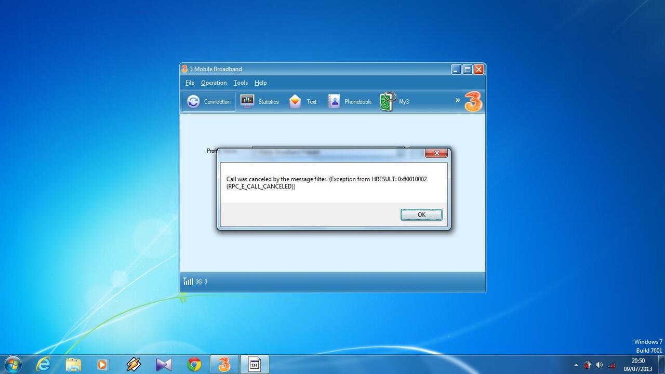Open Windows Explorer from taskbar
The height and width of the screenshot is (374, 665).
tap(73, 365)
